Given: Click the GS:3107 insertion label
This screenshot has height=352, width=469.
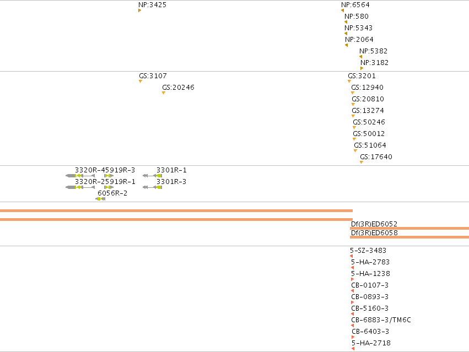Looking at the screenshot, I should click(153, 76).
